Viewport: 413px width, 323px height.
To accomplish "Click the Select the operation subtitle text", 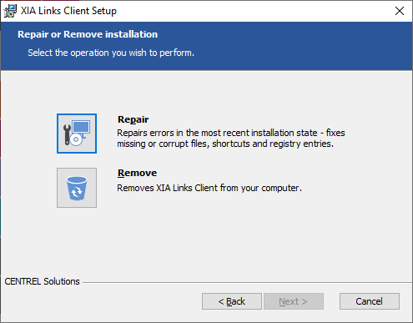I will pyautogui.click(x=111, y=53).
